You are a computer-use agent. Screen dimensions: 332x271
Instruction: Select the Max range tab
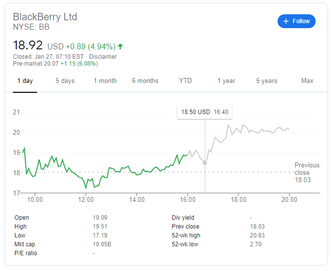click(x=307, y=81)
